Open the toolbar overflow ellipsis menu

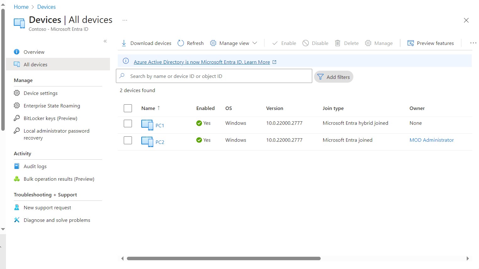pos(473,43)
